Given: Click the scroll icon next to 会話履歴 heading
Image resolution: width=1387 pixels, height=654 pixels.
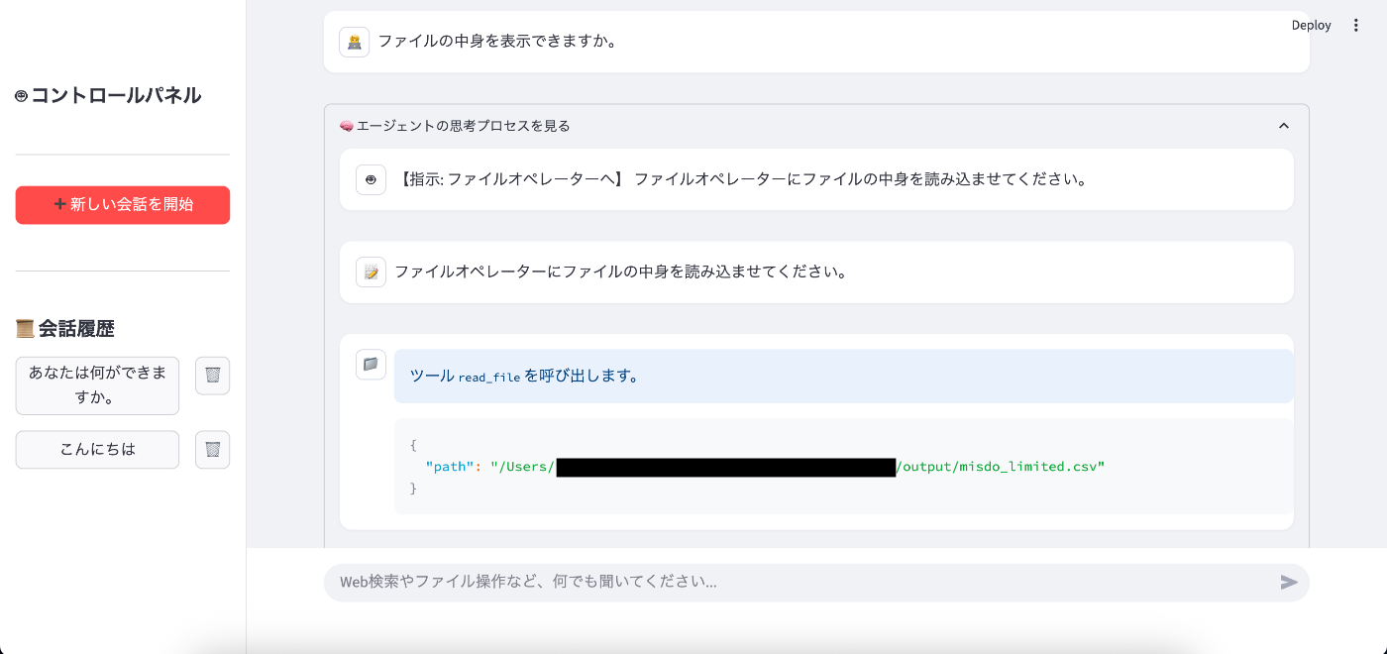Looking at the screenshot, I should tap(24, 328).
